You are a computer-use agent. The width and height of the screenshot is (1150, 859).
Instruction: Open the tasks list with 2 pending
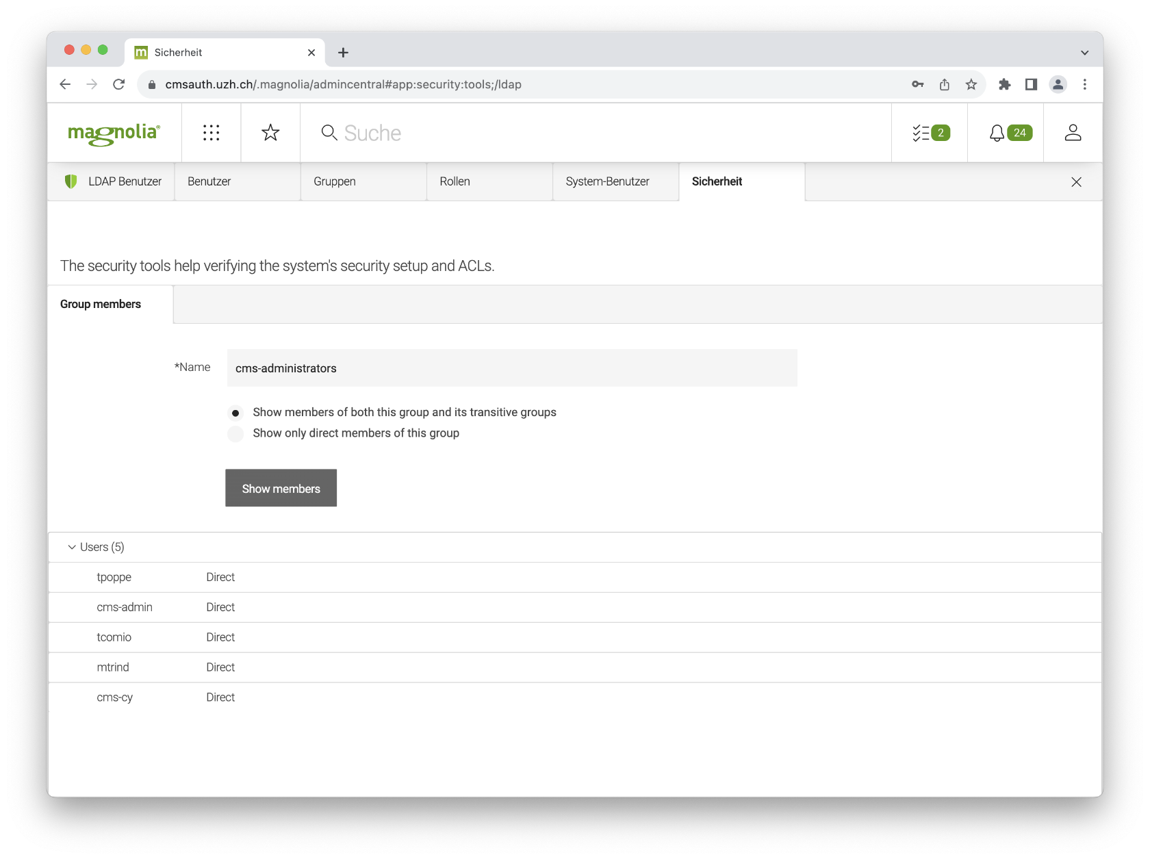pos(930,133)
